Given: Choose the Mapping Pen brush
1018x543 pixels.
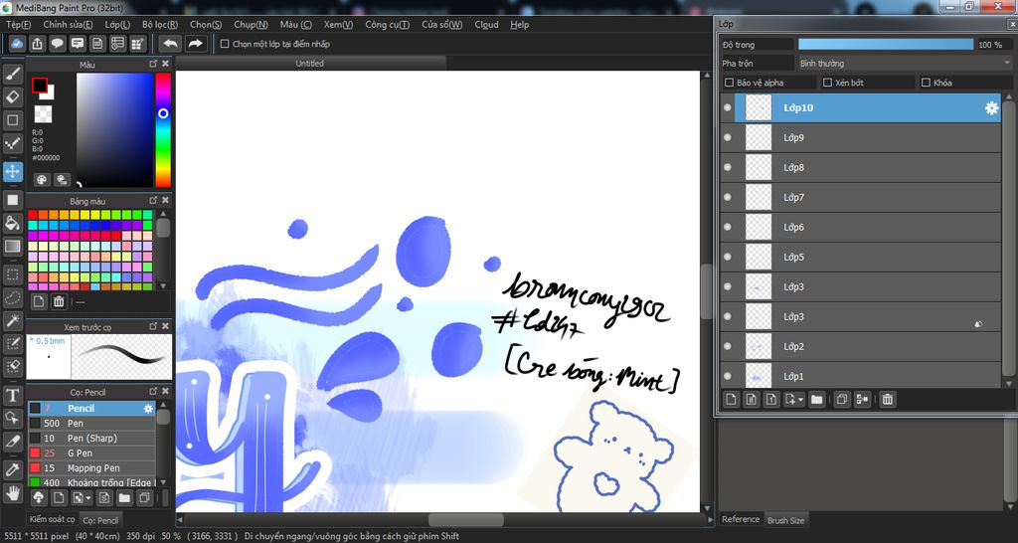Looking at the screenshot, I should click(x=90, y=468).
